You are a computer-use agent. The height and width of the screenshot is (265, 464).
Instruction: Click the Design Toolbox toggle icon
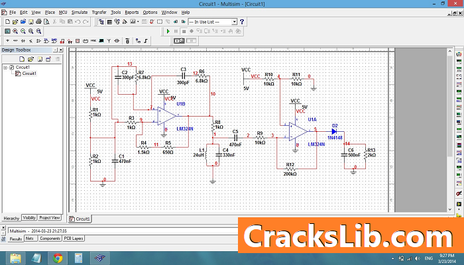[x=101, y=22]
